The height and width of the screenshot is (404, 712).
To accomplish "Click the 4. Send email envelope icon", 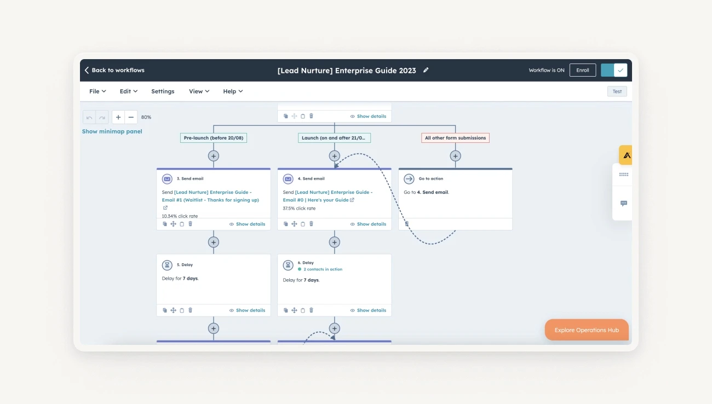I will [x=288, y=179].
